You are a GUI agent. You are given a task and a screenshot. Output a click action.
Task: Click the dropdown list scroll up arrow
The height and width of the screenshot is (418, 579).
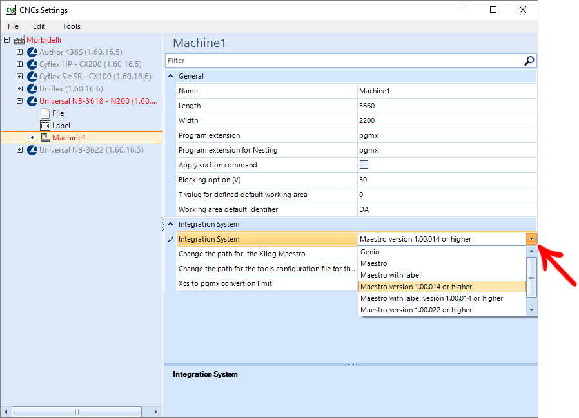pos(531,251)
